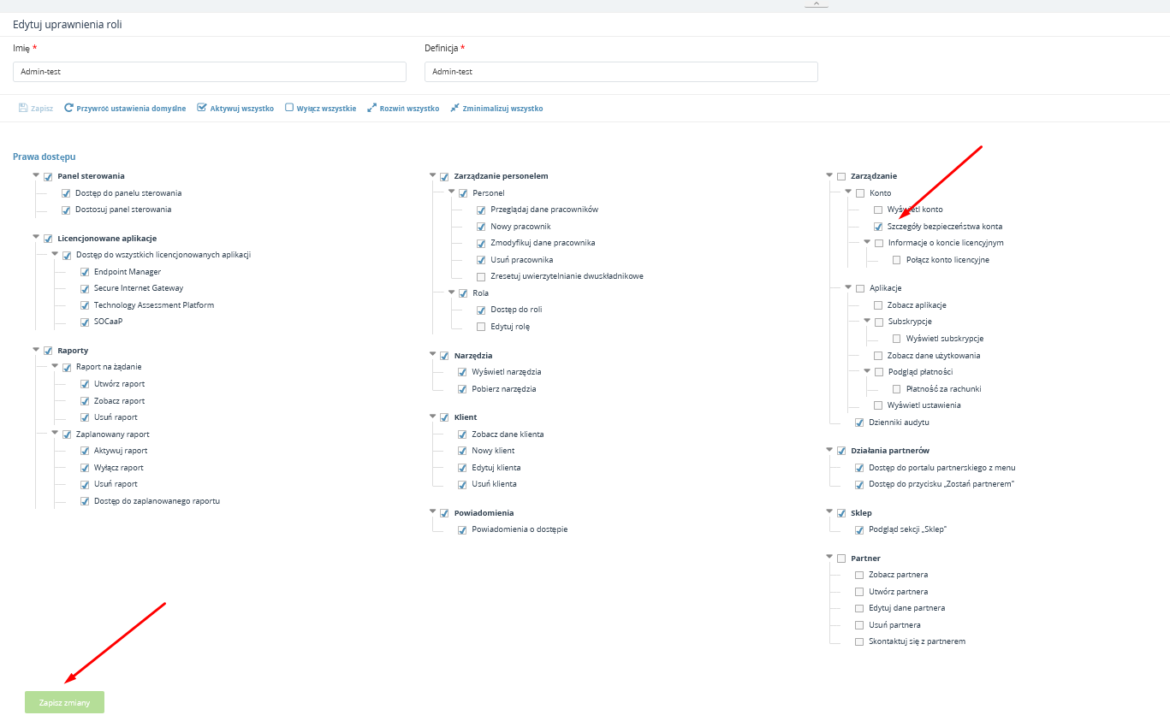Collapse the Narzędzia tree node
This screenshot has height=721, width=1170.
tap(433, 355)
